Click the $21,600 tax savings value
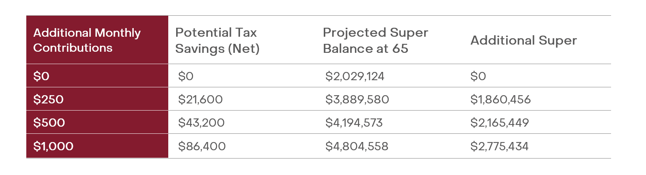Screen dimensions: 646x175 200,99
